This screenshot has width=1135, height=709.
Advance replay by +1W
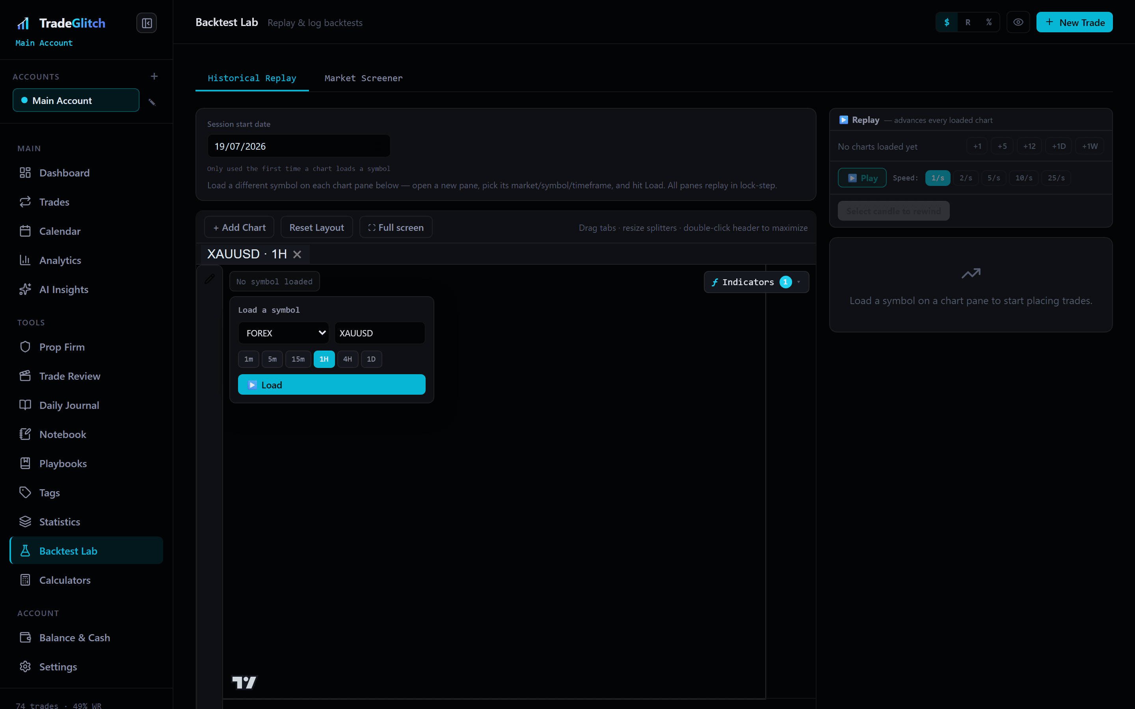point(1090,146)
